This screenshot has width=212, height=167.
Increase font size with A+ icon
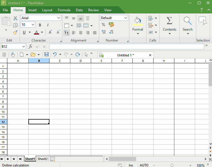pyautogui.click(x=50, y=32)
